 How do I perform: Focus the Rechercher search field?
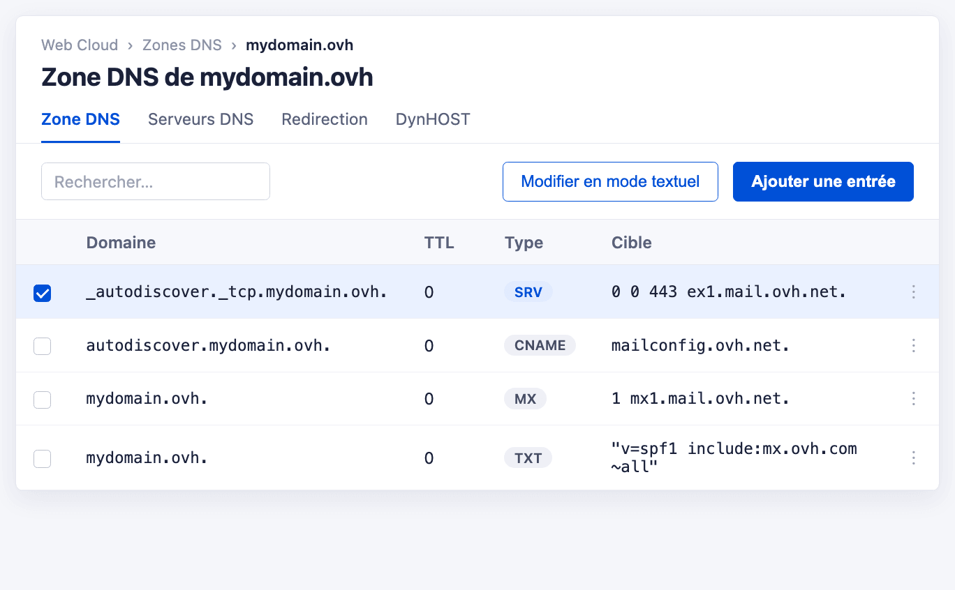[x=156, y=182]
